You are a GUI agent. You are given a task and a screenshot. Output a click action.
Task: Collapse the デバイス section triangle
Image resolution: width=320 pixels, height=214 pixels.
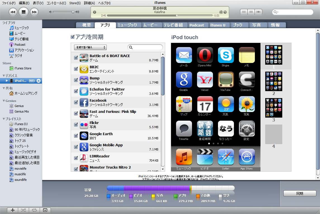click(x=3, y=76)
